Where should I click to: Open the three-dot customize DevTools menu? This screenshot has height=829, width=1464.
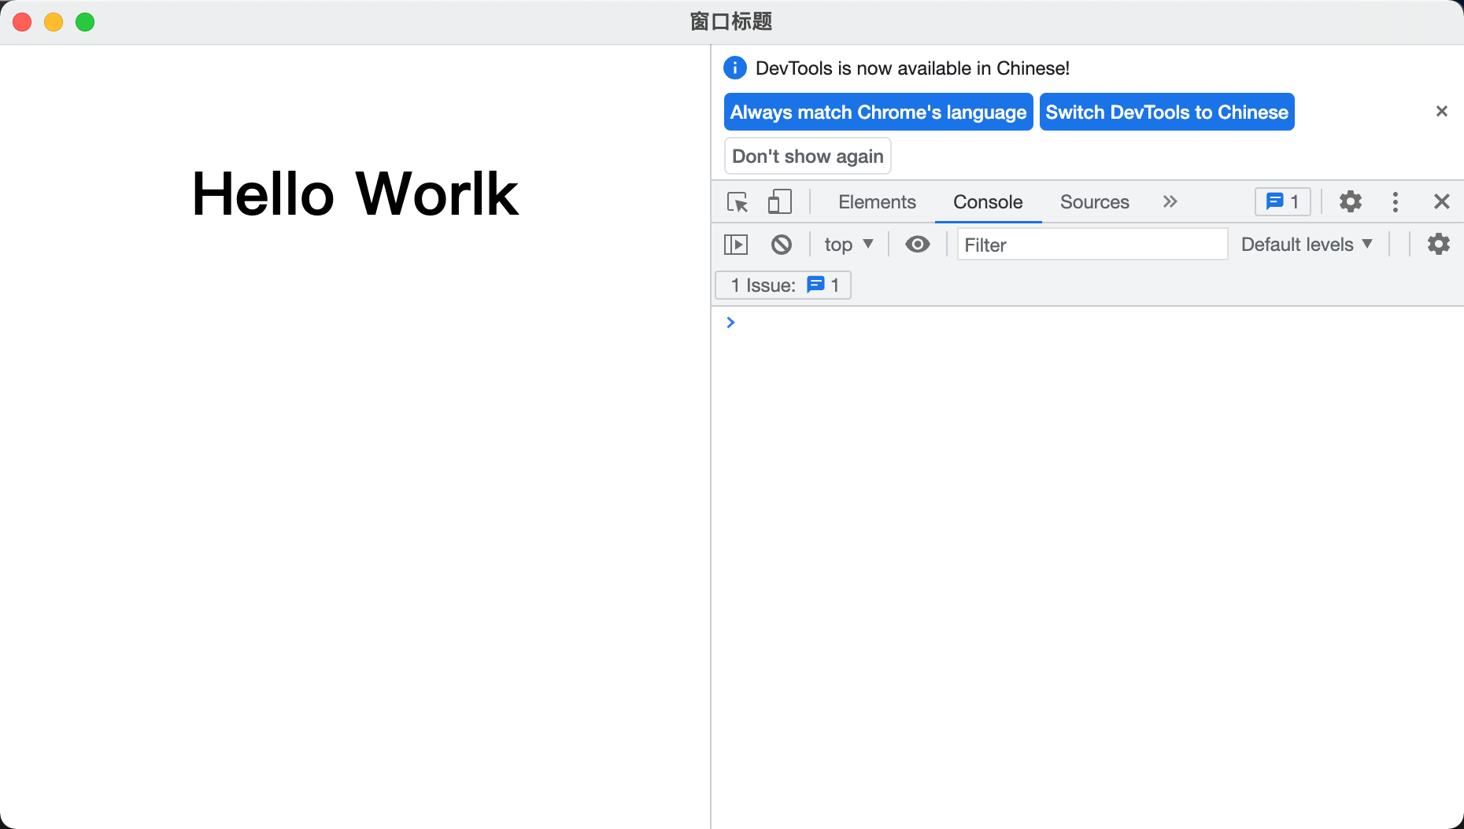[x=1396, y=202]
